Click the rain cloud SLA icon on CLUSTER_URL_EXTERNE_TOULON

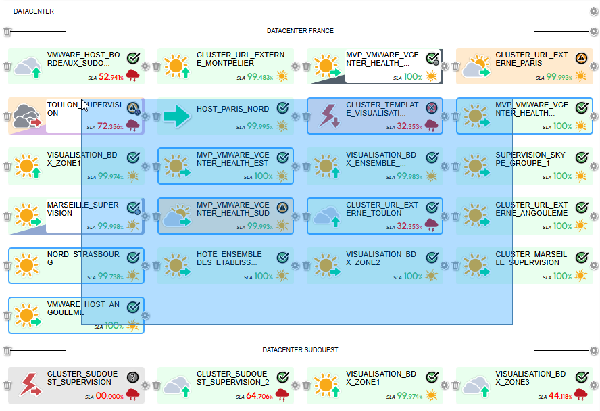[431, 225]
